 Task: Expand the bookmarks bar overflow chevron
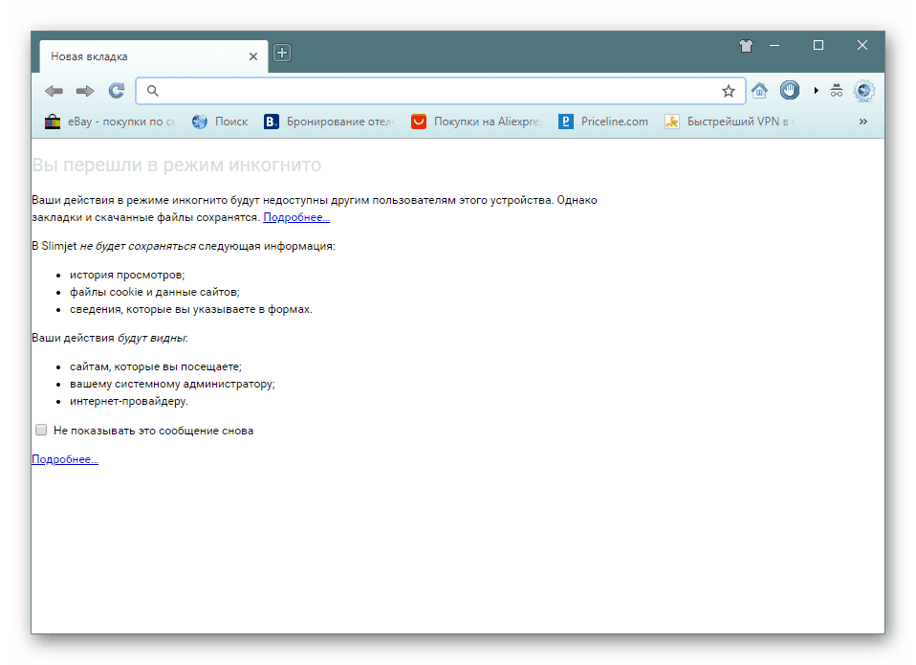point(862,122)
